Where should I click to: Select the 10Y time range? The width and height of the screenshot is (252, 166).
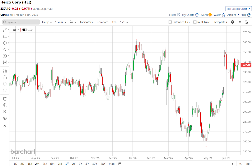[x=95, y=164]
